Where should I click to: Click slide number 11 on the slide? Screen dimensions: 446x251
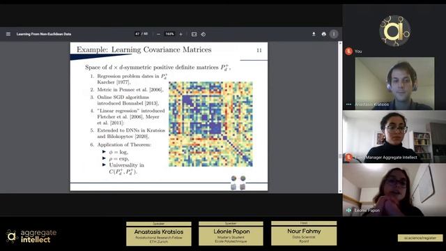tap(259, 50)
